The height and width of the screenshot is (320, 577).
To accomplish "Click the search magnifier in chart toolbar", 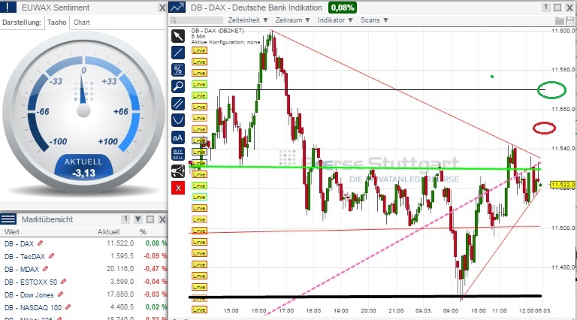I will [174, 20].
